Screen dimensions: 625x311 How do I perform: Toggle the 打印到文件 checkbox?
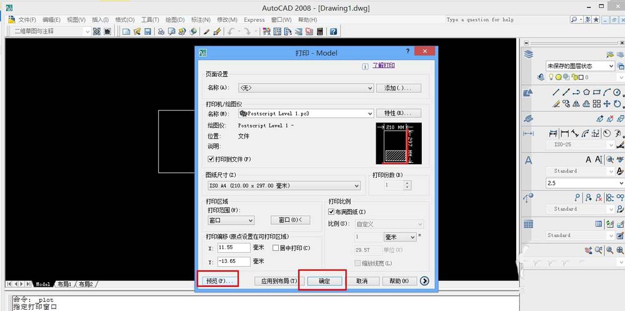211,159
